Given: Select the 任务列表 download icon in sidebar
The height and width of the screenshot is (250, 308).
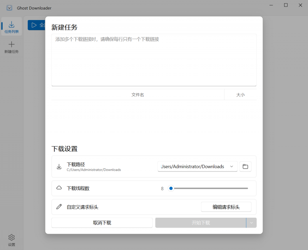Looking at the screenshot, I should (x=11, y=24).
